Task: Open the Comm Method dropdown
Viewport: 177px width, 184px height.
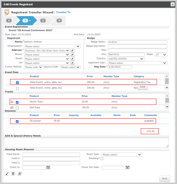Action: [x=34, y=67]
